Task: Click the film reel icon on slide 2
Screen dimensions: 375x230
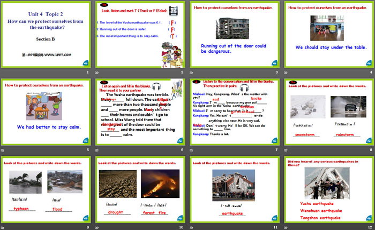Action: tap(174, 11)
